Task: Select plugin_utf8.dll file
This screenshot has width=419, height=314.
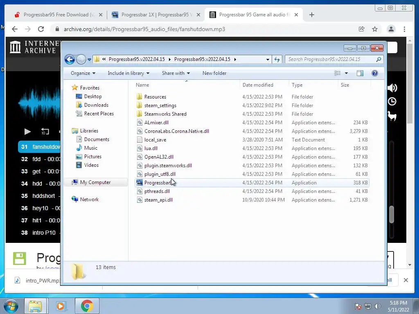Action: (x=160, y=174)
